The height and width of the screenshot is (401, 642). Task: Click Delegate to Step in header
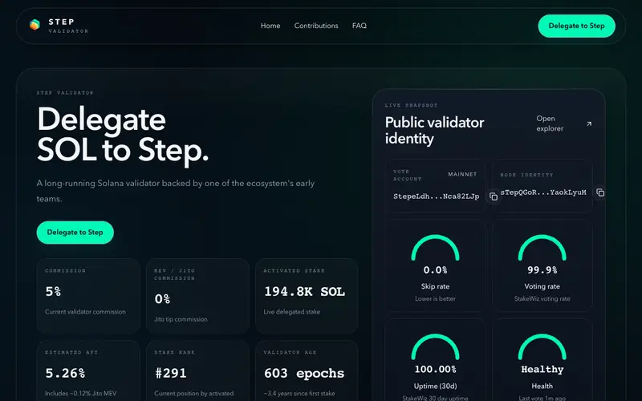[x=576, y=26]
